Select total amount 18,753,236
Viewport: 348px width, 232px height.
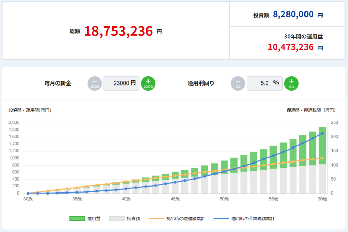(119, 31)
